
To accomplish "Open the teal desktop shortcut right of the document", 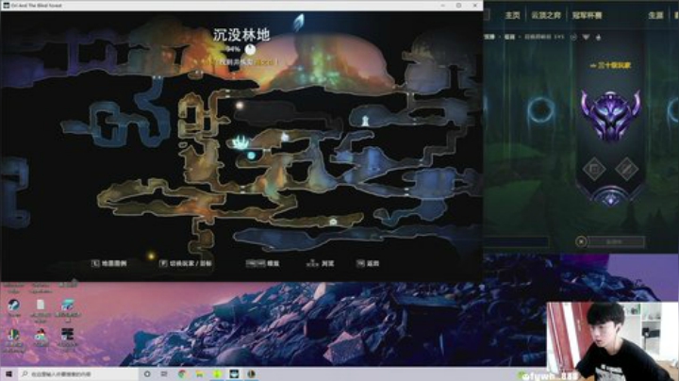I will pyautogui.click(x=68, y=306).
